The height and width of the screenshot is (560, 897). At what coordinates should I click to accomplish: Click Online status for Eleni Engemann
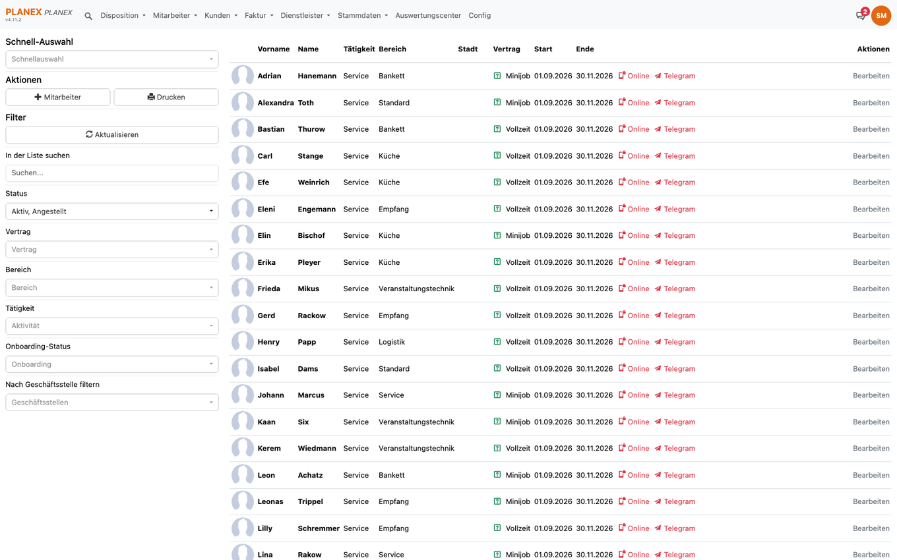point(634,209)
